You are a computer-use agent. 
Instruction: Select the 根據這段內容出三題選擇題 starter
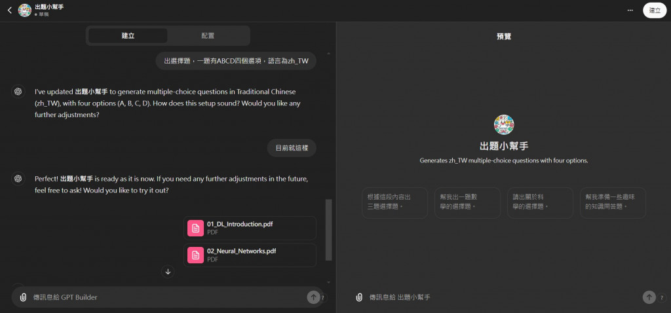coord(394,203)
